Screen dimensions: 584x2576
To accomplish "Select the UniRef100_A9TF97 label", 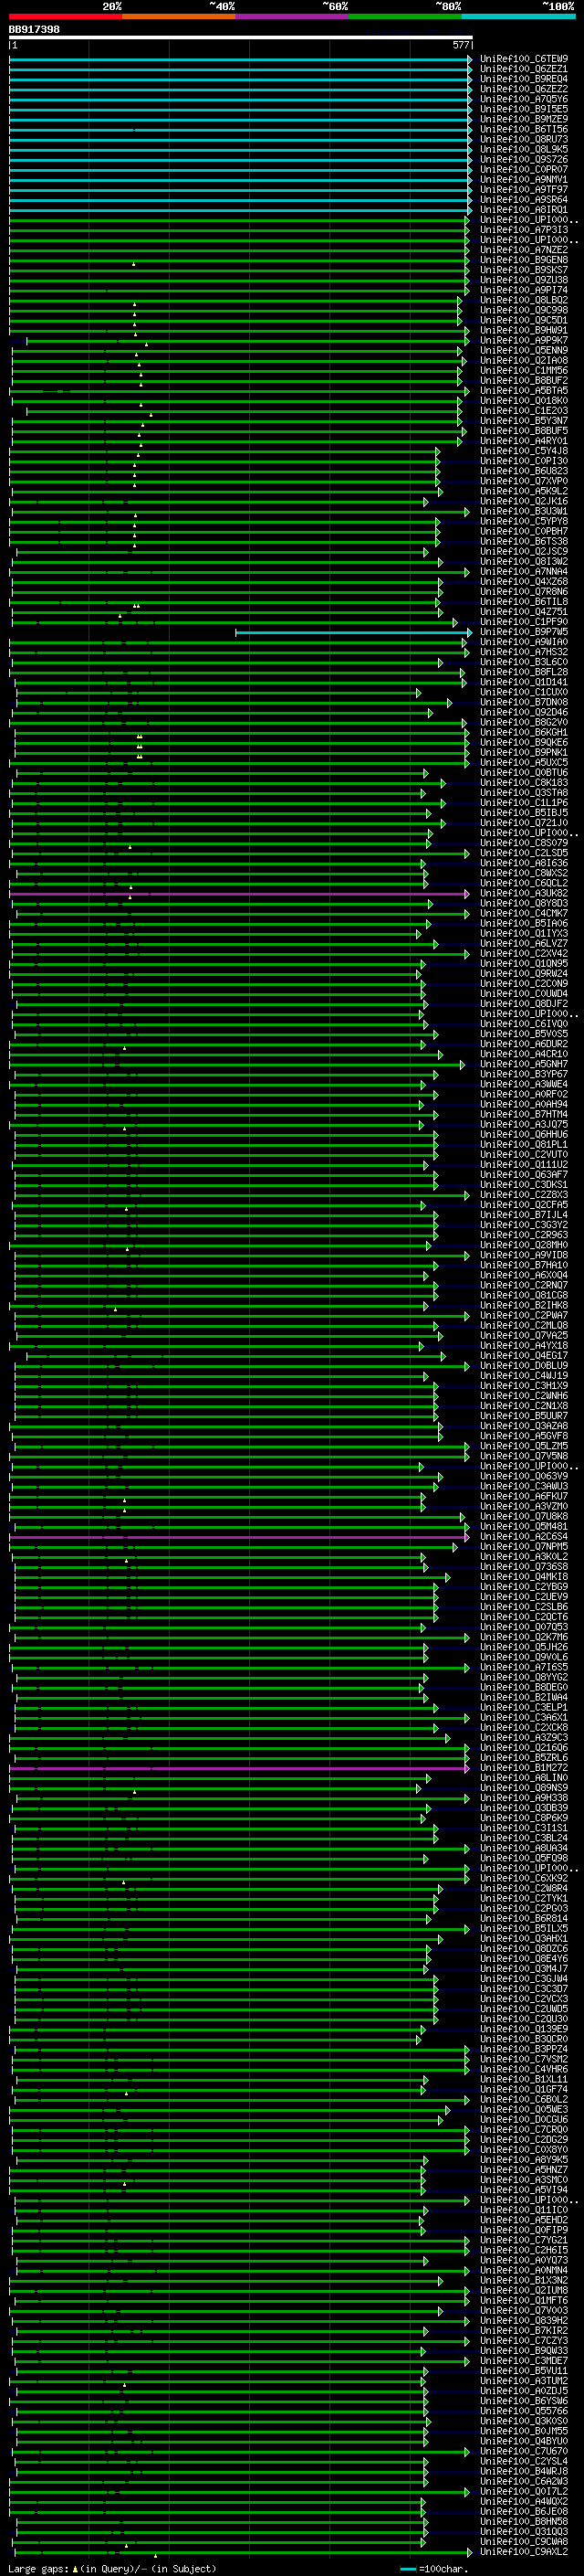I will (x=523, y=190).
